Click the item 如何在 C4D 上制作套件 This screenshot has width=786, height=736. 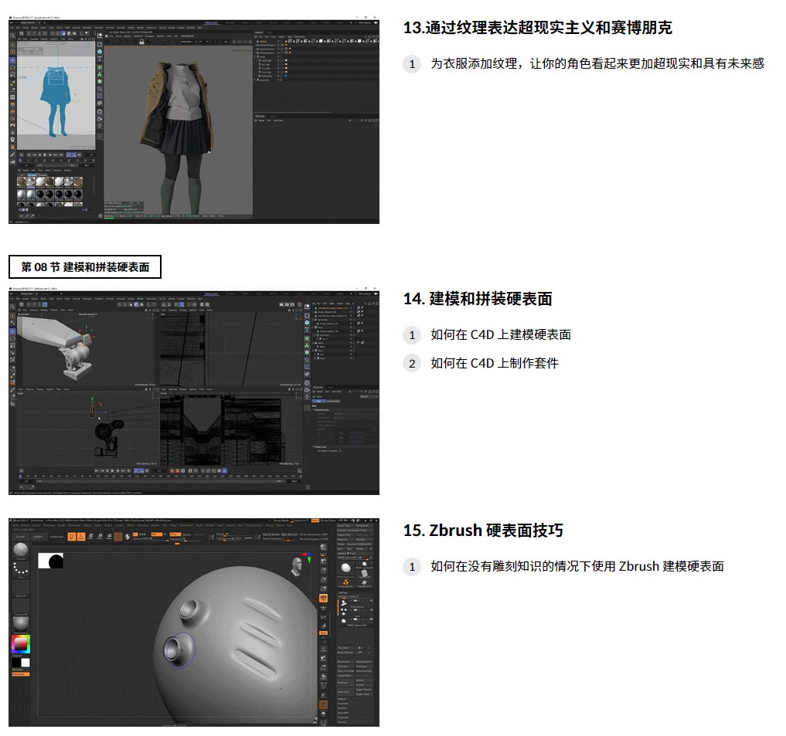click(495, 363)
